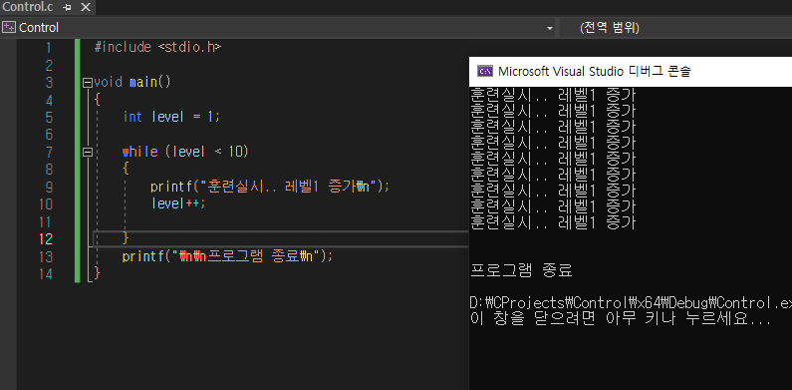Viewport: 792px width, 390px height.
Task: Click the void main() declaration text
Action: (x=132, y=82)
